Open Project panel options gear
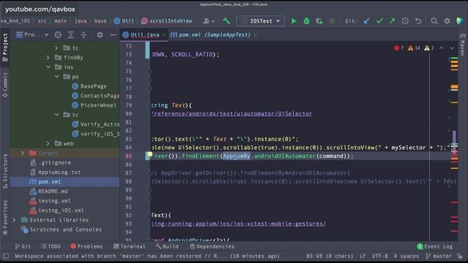468x263 pixels. [x=99, y=35]
